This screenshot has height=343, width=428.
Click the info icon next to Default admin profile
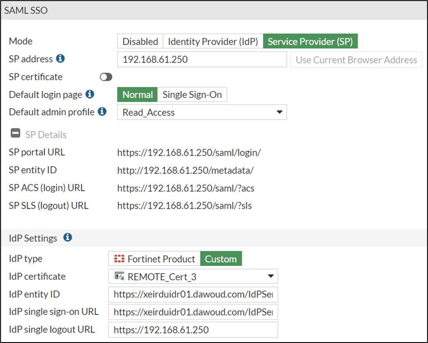102,112
